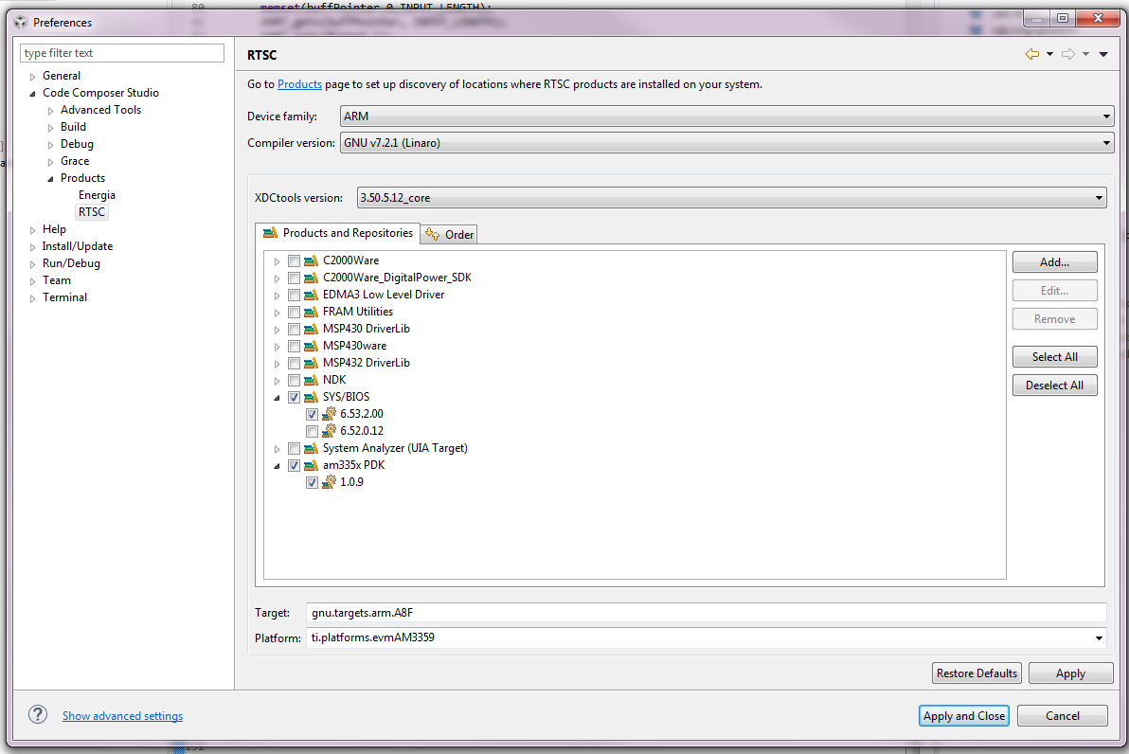Select the Products and Repositories tab
1129x754 pixels.
click(338, 233)
